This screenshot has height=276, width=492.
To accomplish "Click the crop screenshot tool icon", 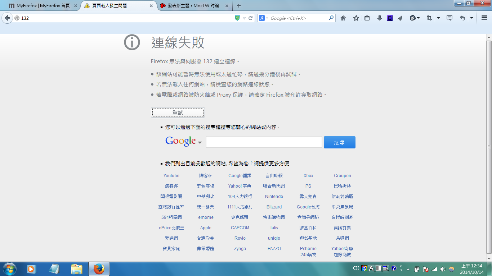I will click(x=429, y=18).
